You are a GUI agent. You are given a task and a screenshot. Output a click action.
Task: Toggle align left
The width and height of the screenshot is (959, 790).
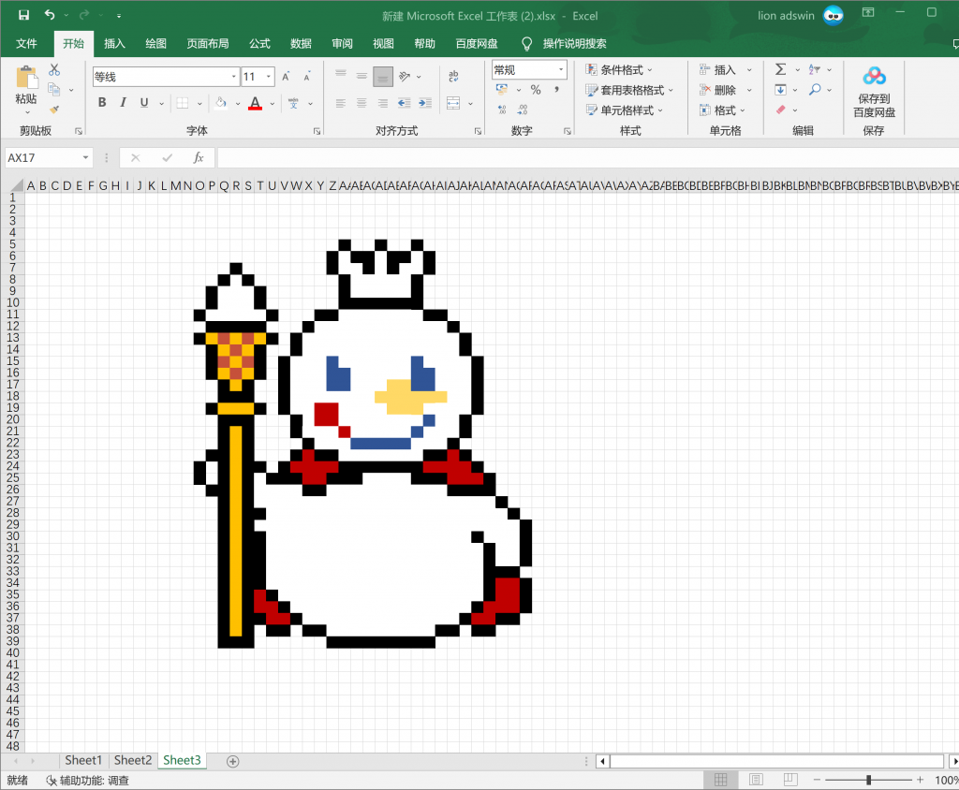click(341, 103)
